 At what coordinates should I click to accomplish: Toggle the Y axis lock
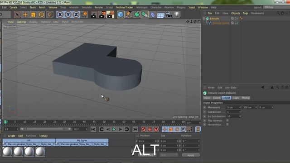pos(68,14)
